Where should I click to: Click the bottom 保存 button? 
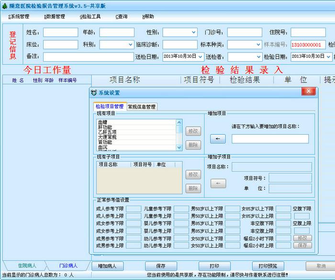point(161,266)
